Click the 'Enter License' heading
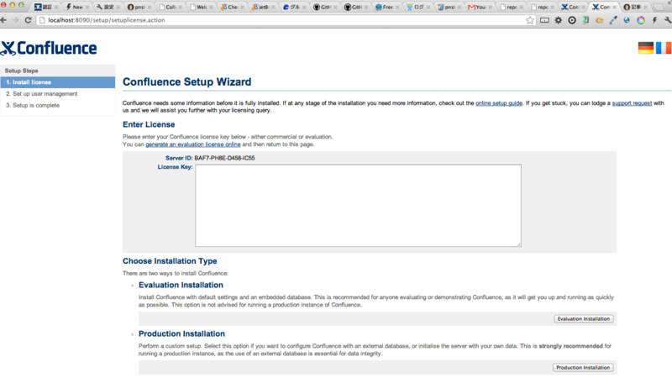Screen dimensions: 672x383 point(149,124)
